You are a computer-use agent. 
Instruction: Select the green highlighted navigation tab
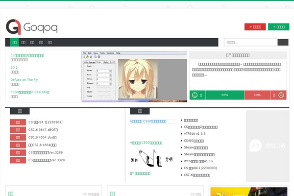[14, 43]
